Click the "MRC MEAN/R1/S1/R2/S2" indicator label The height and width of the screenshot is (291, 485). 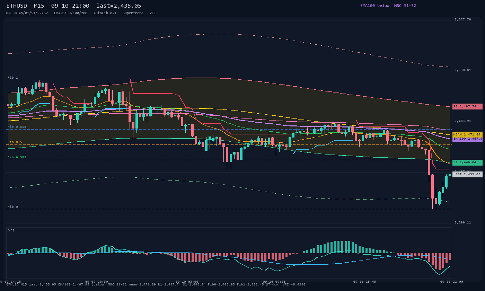[27, 13]
